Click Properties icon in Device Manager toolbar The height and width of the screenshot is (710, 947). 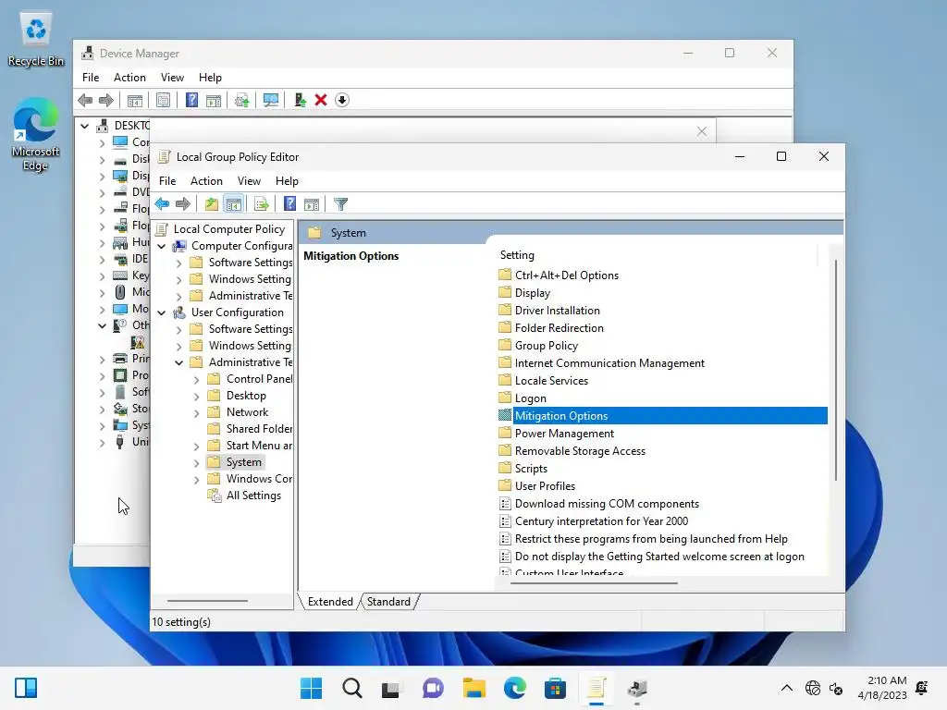click(163, 100)
